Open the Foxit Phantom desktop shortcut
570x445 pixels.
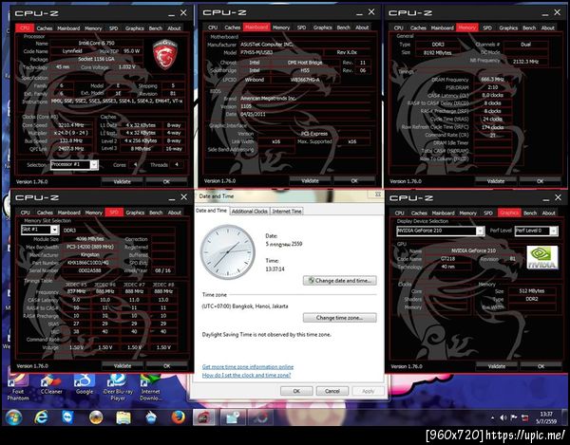tap(18, 387)
